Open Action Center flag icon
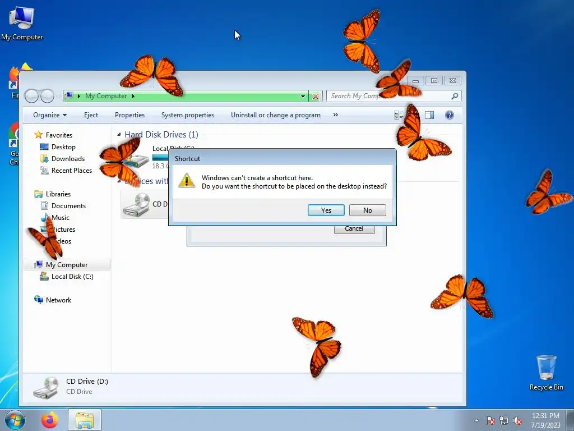 pos(490,420)
